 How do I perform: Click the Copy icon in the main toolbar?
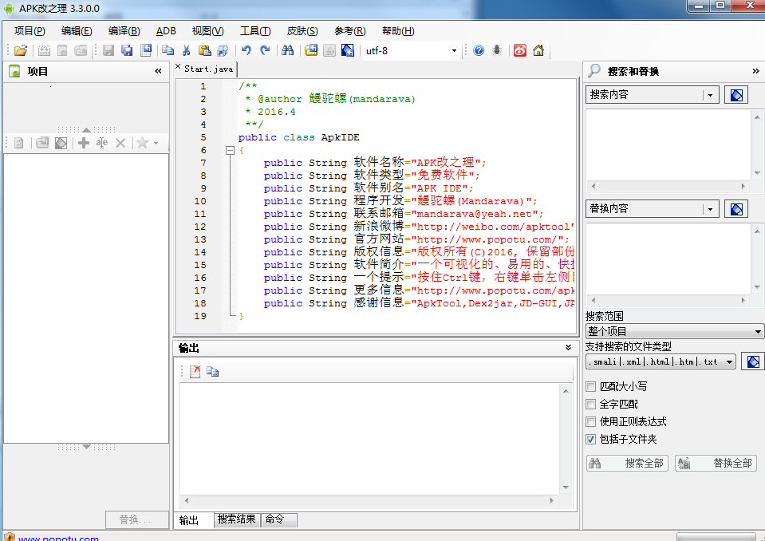click(x=168, y=50)
